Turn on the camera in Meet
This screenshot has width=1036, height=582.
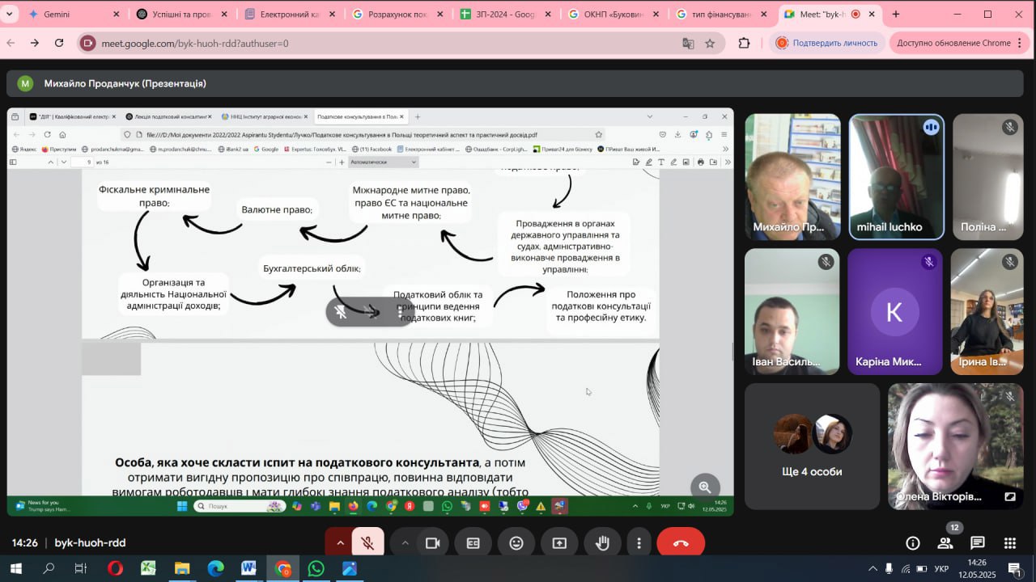point(433,543)
